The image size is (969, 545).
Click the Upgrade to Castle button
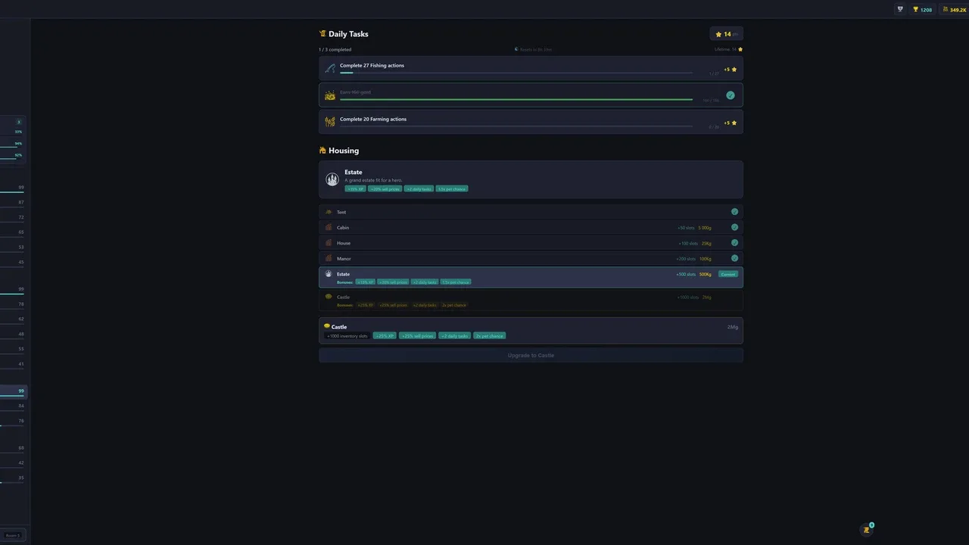tap(531, 355)
